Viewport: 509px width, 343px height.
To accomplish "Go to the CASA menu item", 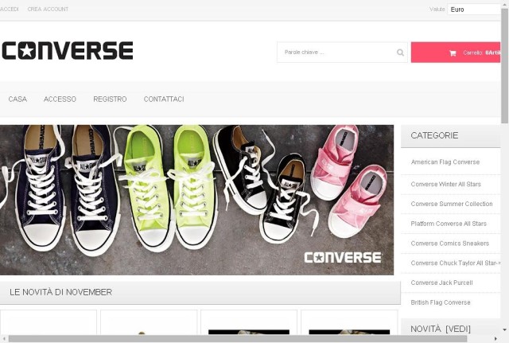I will point(17,99).
